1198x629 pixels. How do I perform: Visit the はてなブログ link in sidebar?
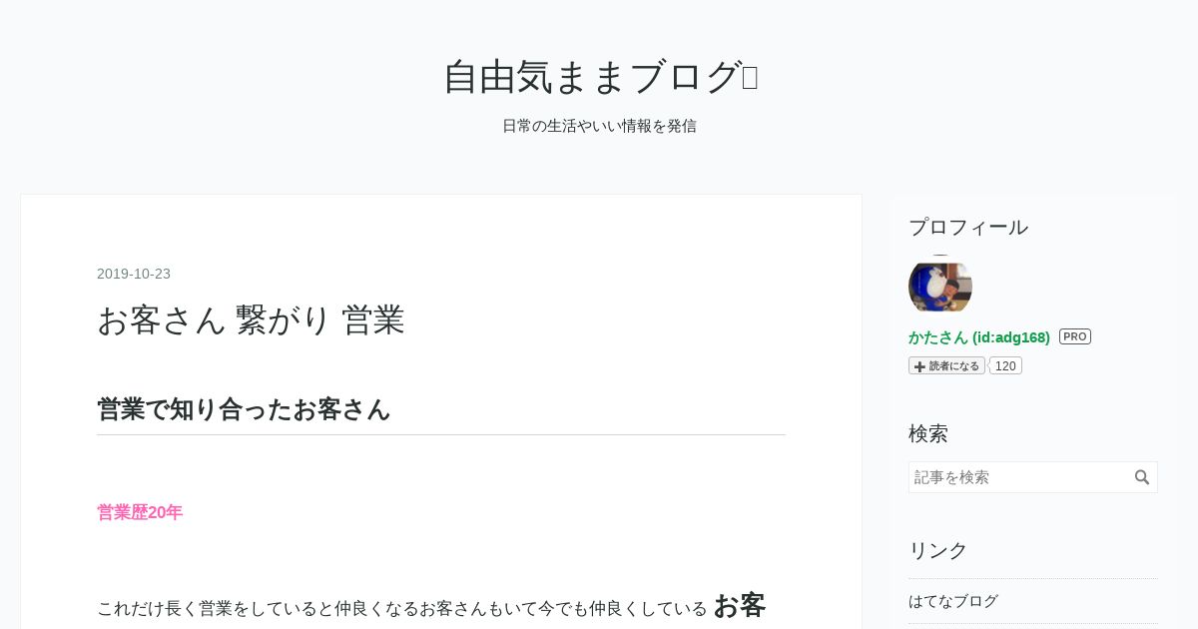pos(953,601)
